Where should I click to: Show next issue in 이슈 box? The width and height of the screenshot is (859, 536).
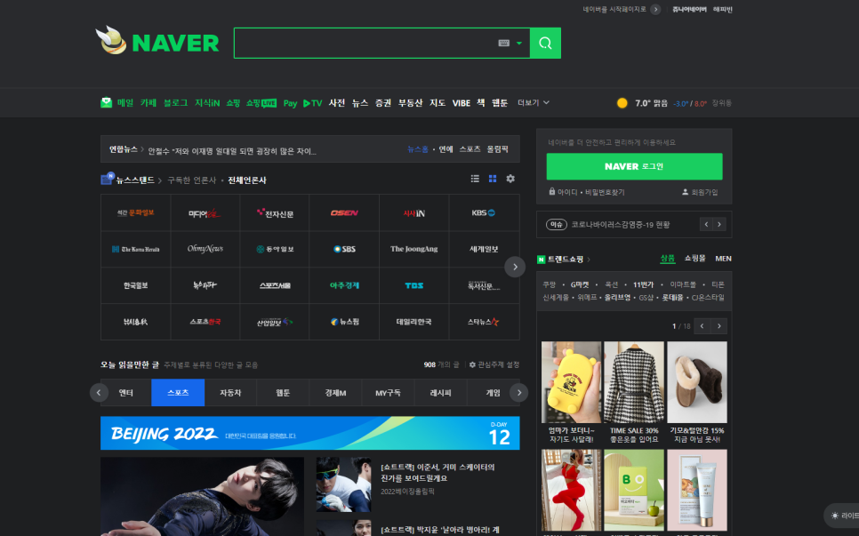[719, 225]
